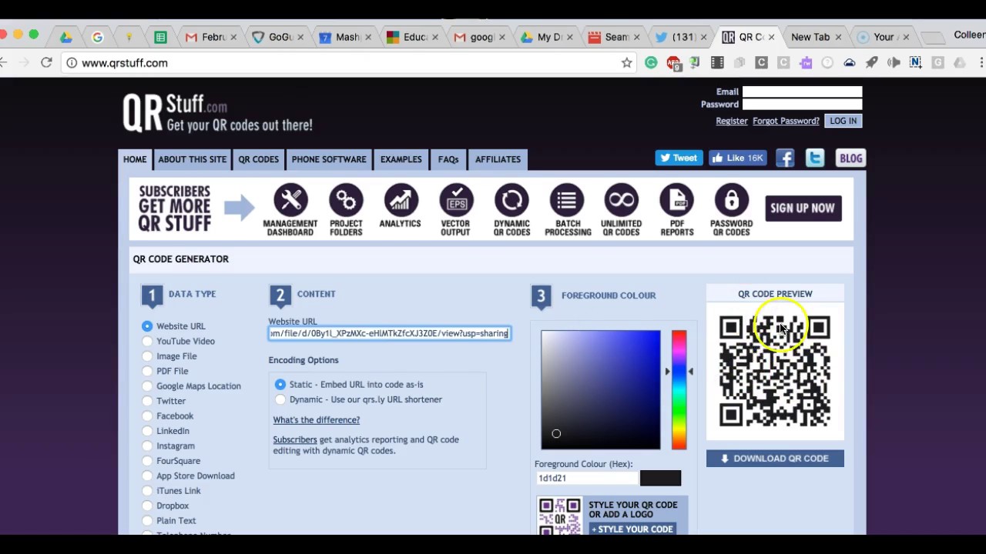Switch to the New Tab browser tab
This screenshot has height=554, width=986.
810,37
